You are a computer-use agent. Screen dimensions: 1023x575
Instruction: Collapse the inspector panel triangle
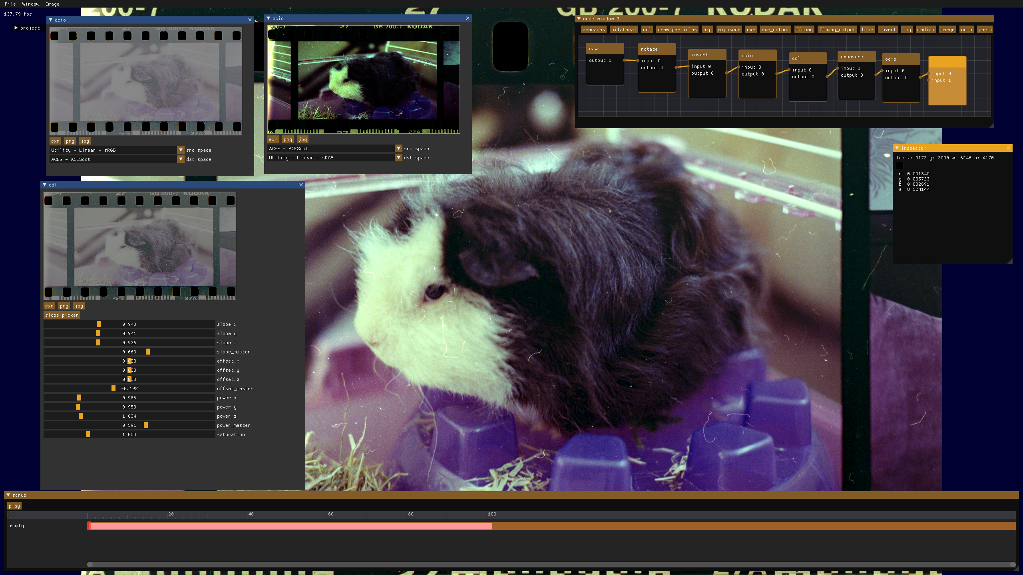tap(897, 148)
